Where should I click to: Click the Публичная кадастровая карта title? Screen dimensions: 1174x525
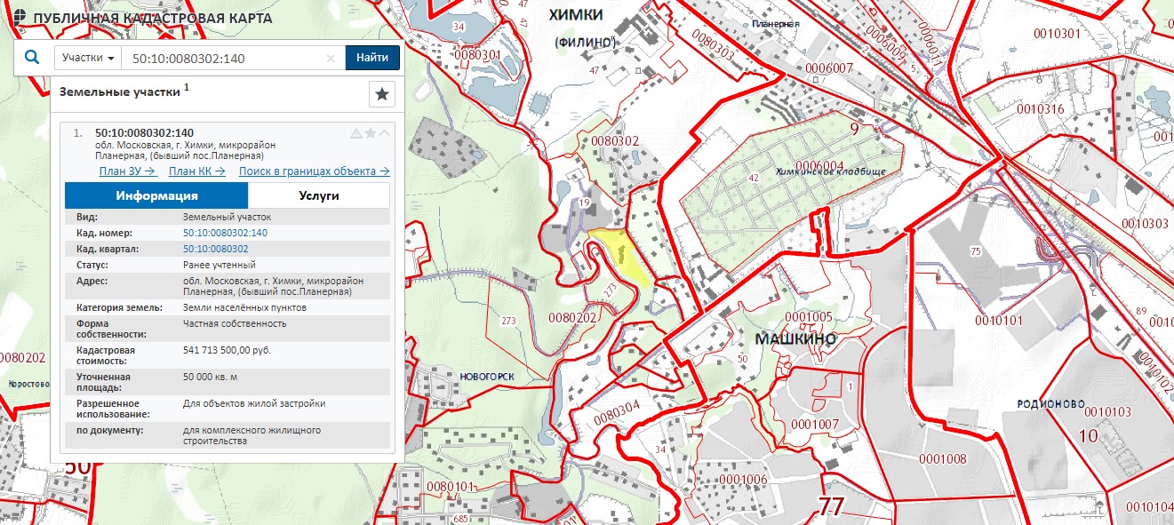coord(152,19)
